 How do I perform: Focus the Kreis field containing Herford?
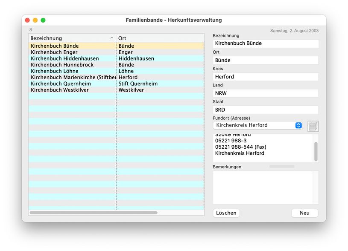tap(266, 77)
